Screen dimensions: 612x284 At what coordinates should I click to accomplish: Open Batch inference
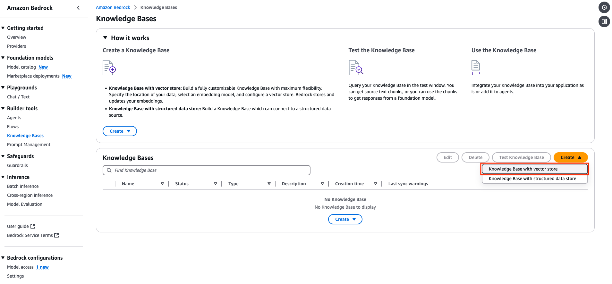pyautogui.click(x=23, y=186)
